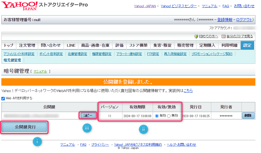Click the beginner shield icon beside 初めての方へ

coord(196,36)
